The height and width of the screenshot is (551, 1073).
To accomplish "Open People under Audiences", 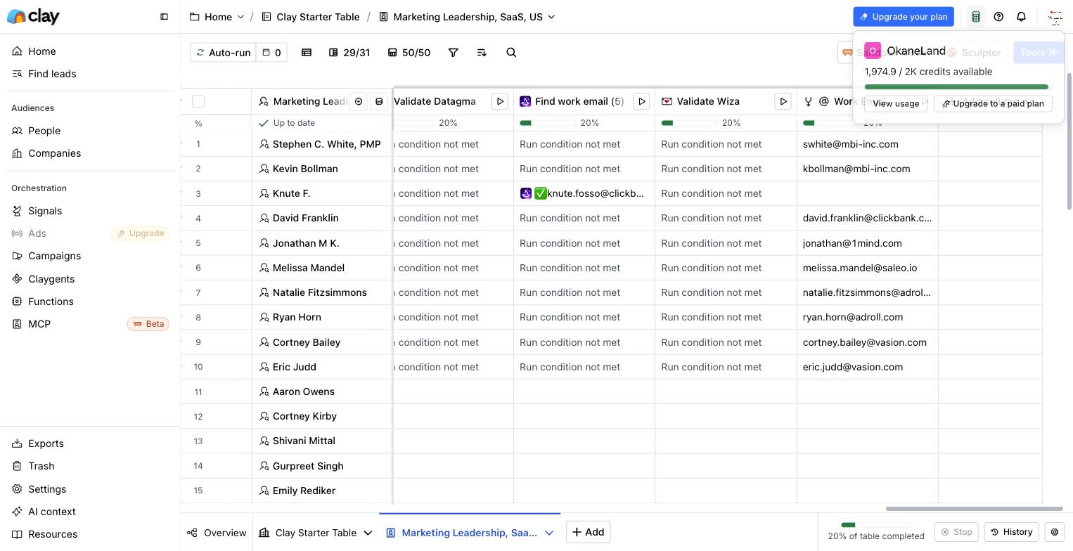I will (90, 131).
